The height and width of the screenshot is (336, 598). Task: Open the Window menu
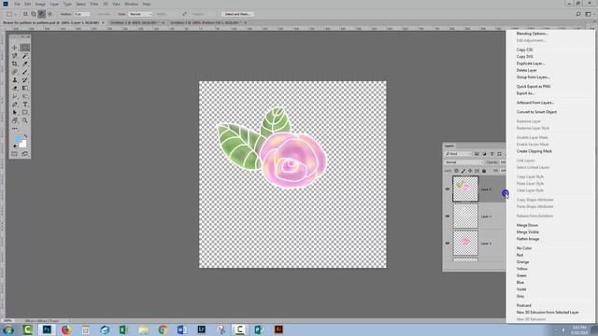tap(131, 4)
